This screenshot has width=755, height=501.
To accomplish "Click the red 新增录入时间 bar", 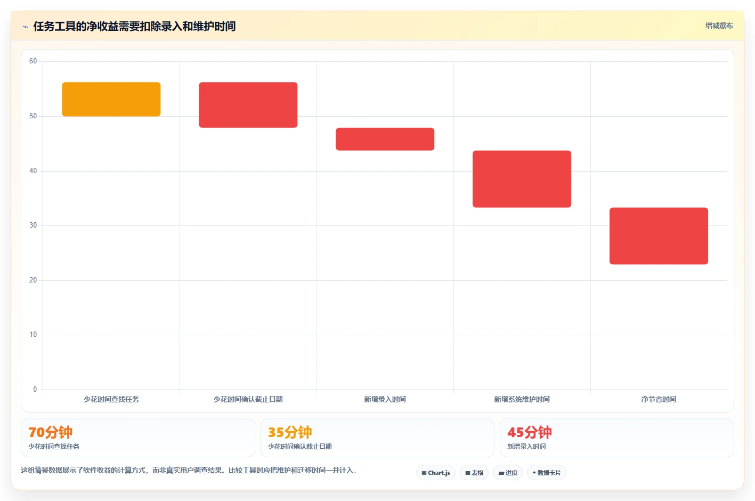I will 385,139.
